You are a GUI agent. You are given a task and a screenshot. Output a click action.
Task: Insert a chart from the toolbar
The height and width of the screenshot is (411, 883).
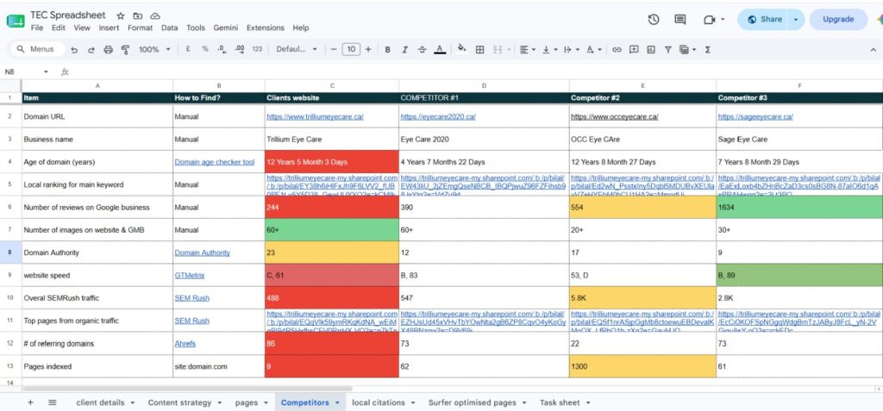[651, 50]
